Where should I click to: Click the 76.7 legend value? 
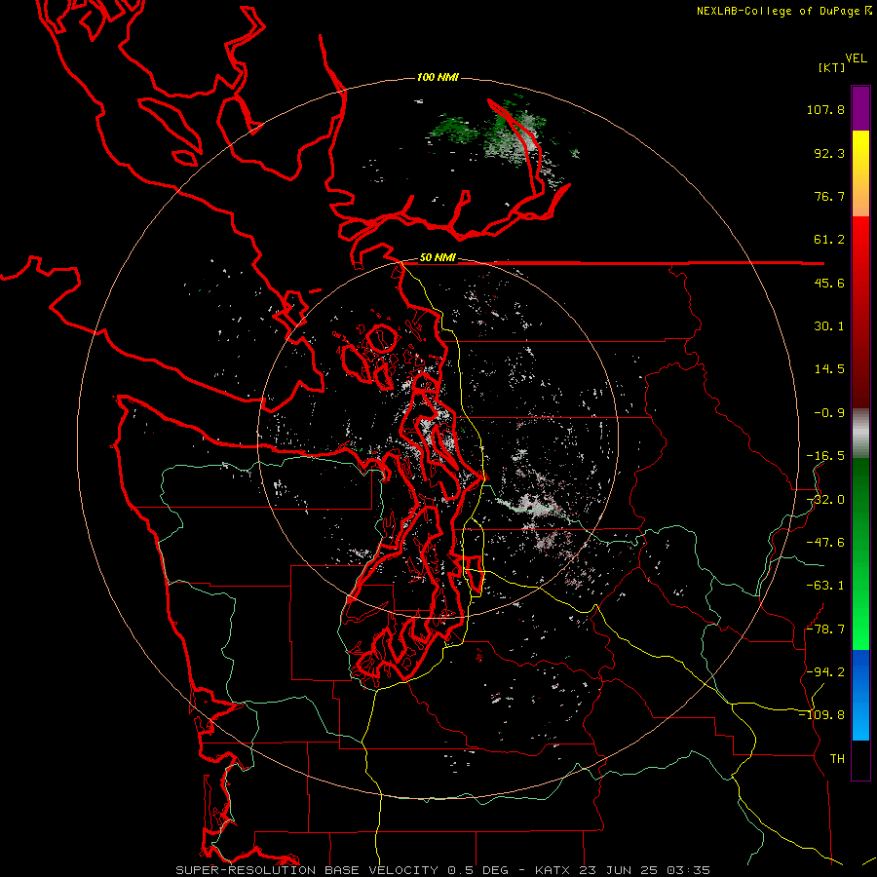[829, 196]
